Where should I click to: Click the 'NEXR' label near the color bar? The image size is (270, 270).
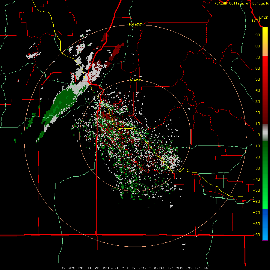[264, 18]
